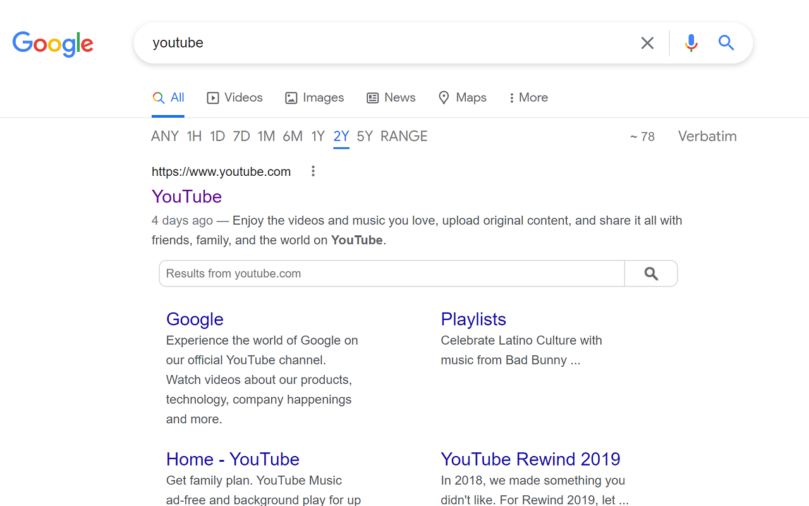Open the YouTube main result link

[186, 196]
